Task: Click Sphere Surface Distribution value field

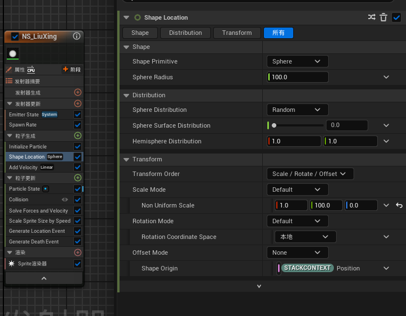Action: (x=347, y=125)
